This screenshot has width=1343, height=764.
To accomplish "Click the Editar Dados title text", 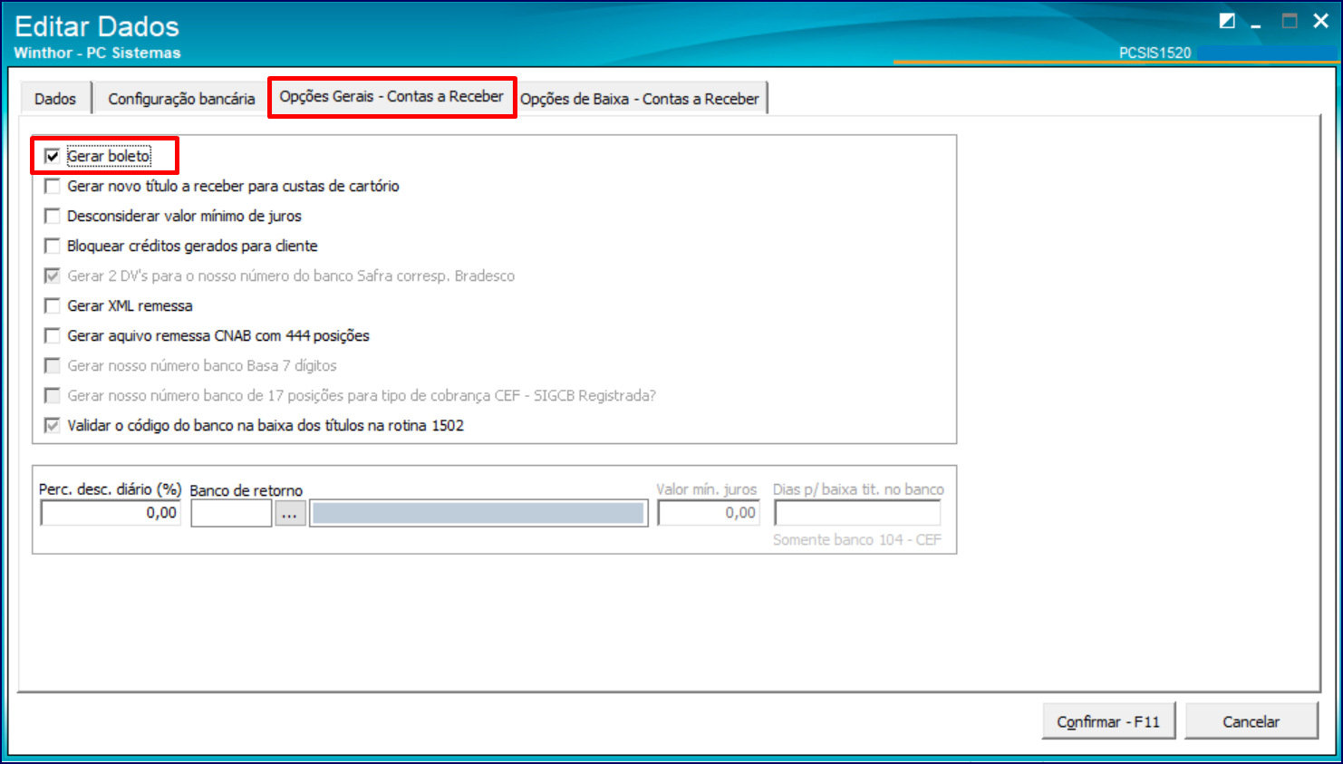I will (x=97, y=26).
